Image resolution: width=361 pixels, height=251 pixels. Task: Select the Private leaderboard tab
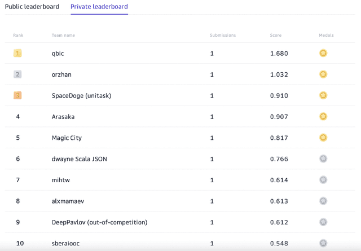pyautogui.click(x=99, y=7)
